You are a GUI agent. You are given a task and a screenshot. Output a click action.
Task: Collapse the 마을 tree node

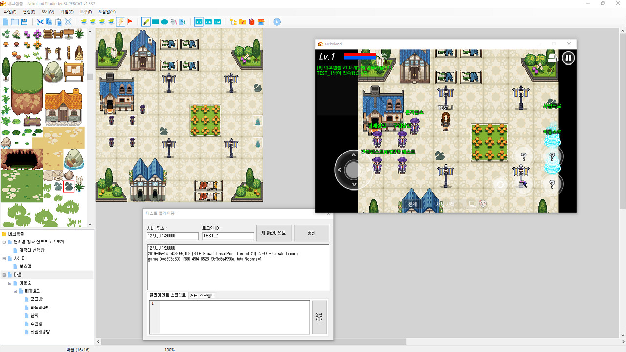click(x=4, y=274)
